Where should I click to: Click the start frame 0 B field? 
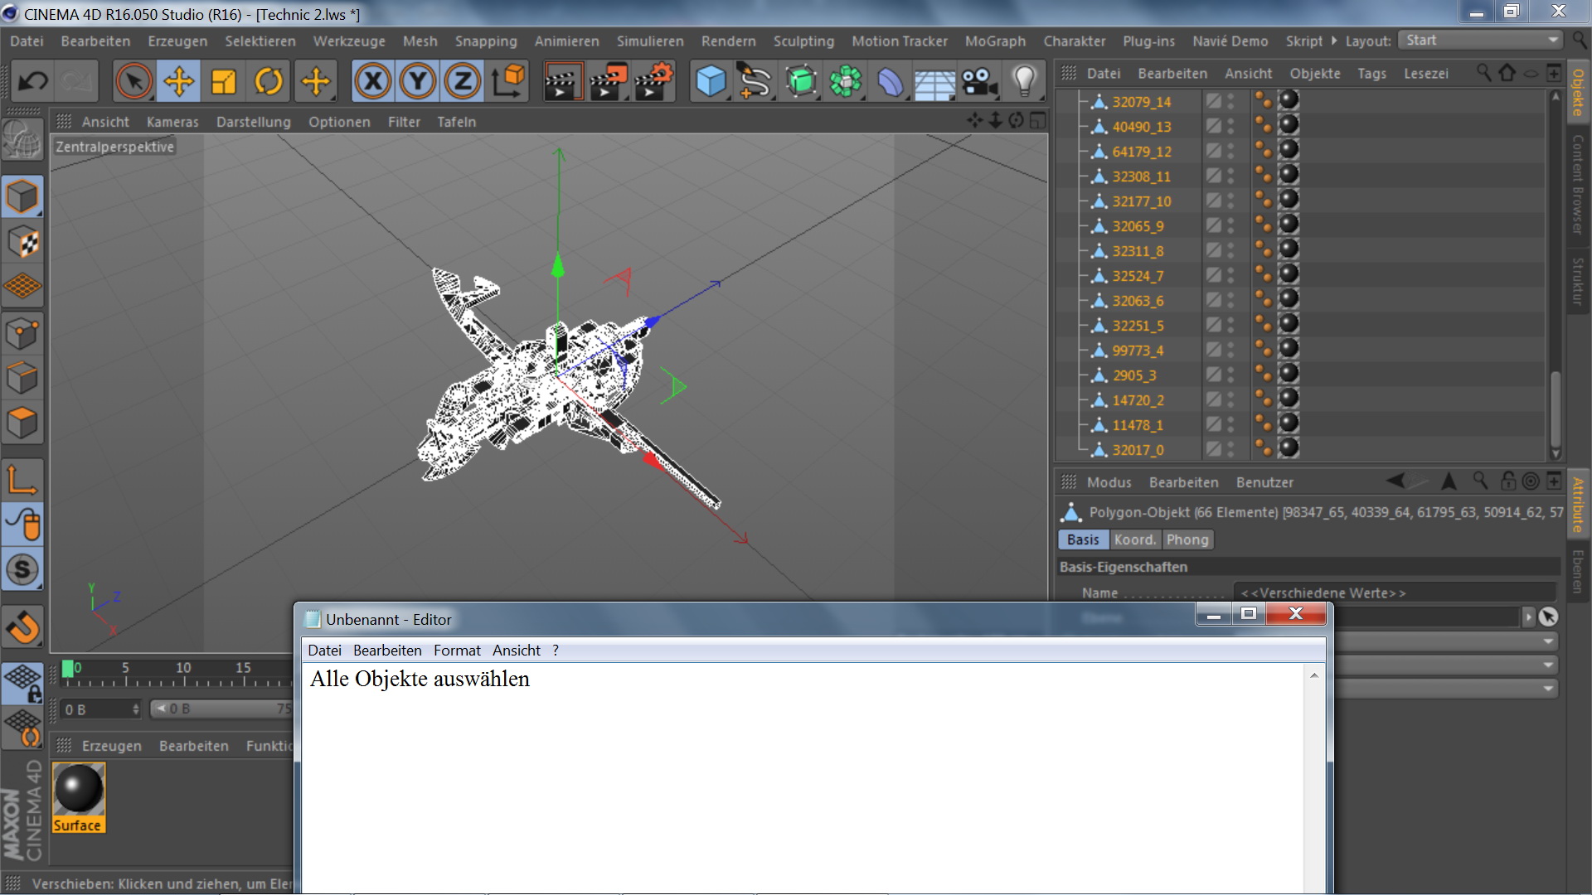click(102, 709)
